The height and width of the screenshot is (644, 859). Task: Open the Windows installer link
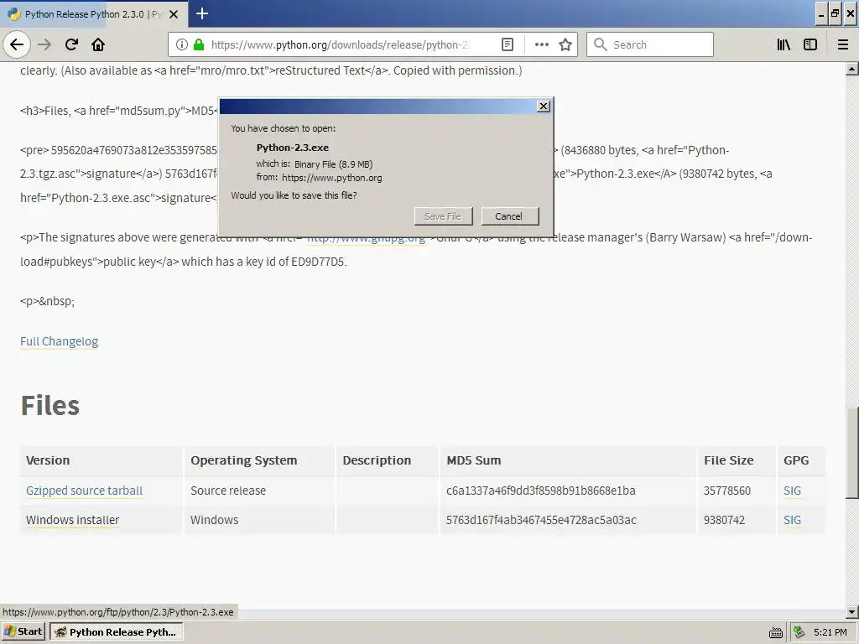(x=72, y=520)
